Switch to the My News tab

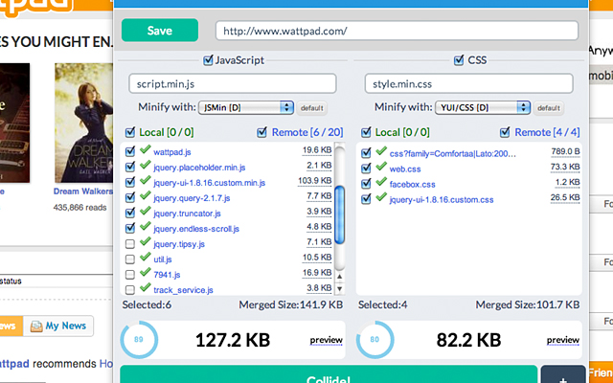[x=58, y=326]
